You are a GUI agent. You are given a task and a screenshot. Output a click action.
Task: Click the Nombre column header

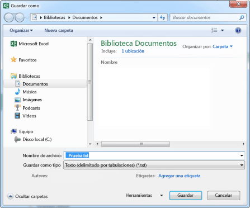tap(109, 62)
